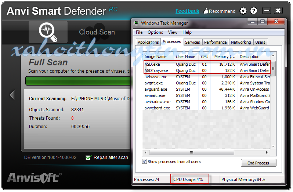Open the View menu in Task Manager

(x=173, y=32)
